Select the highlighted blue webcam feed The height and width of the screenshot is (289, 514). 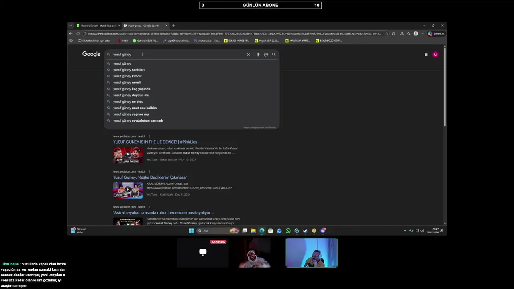(312, 252)
